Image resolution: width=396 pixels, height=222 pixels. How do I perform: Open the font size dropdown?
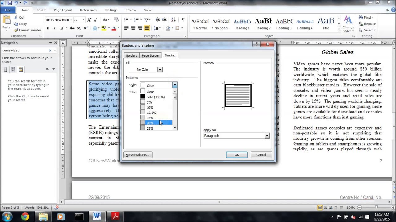tap(83, 20)
